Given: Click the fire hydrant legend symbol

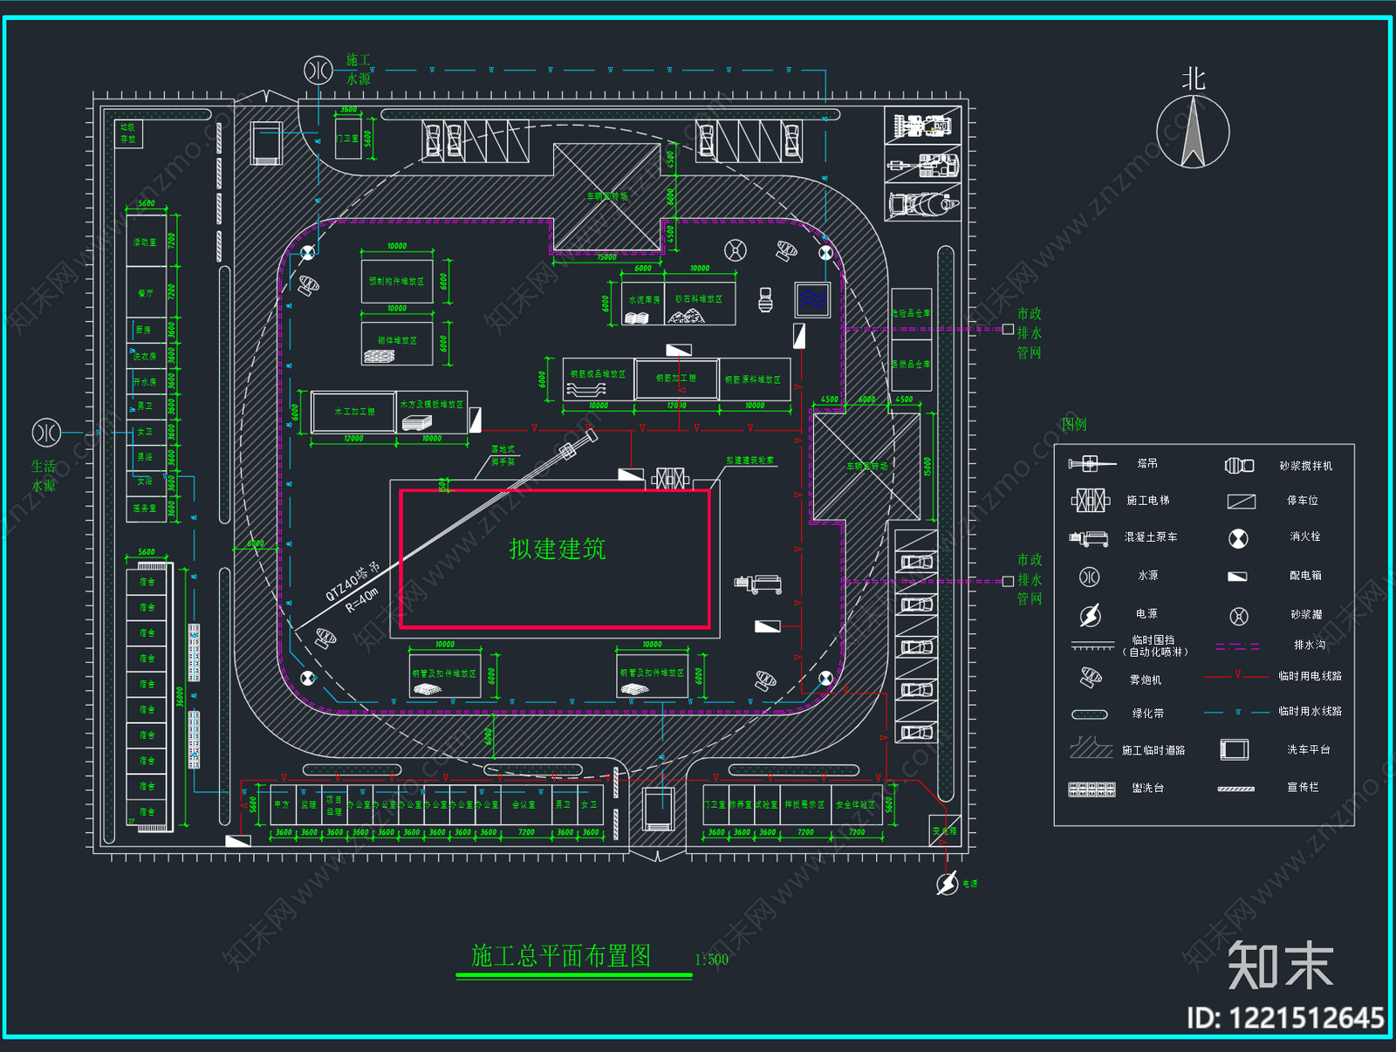Looking at the screenshot, I should pos(1238,538).
